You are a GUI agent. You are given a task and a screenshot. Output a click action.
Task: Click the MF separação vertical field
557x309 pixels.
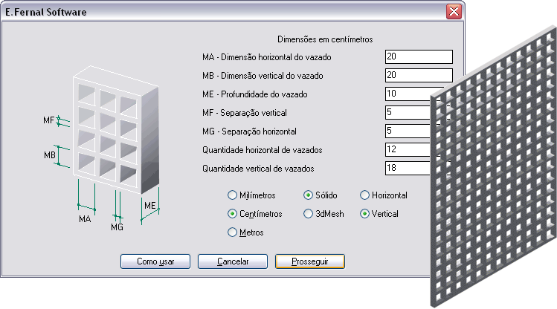coord(409,113)
